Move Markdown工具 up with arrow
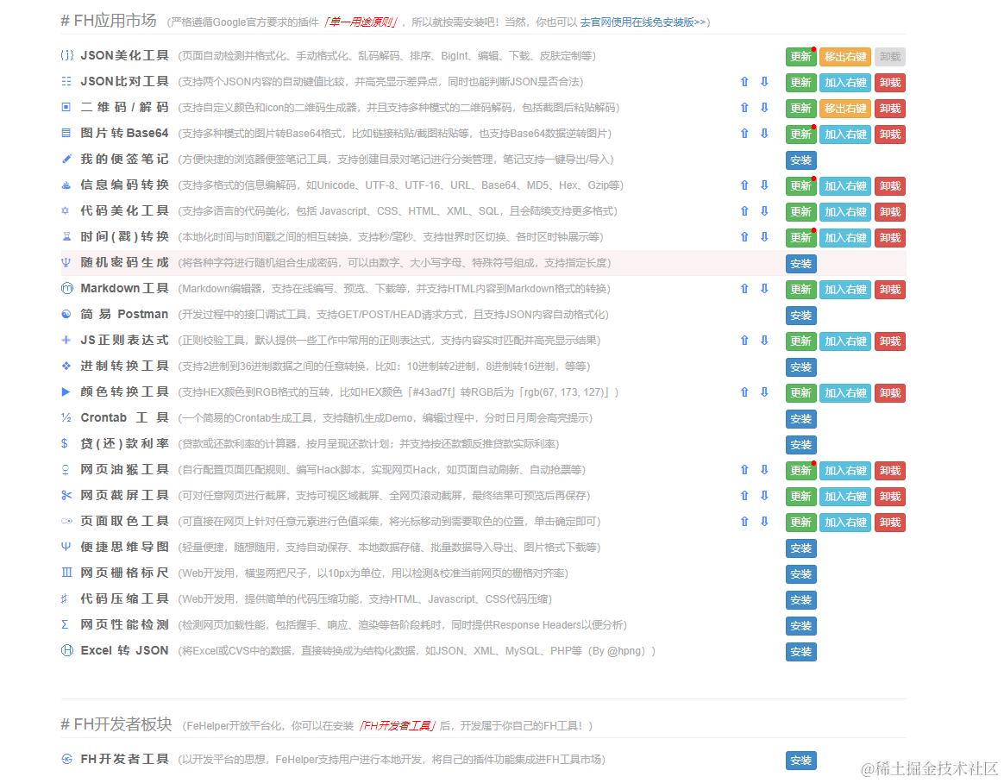 (744, 289)
